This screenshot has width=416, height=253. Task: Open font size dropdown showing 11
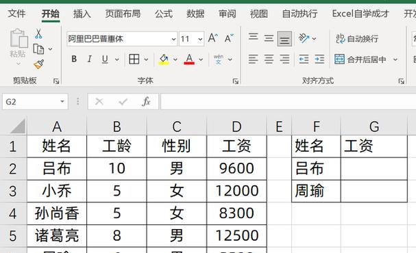coord(200,39)
